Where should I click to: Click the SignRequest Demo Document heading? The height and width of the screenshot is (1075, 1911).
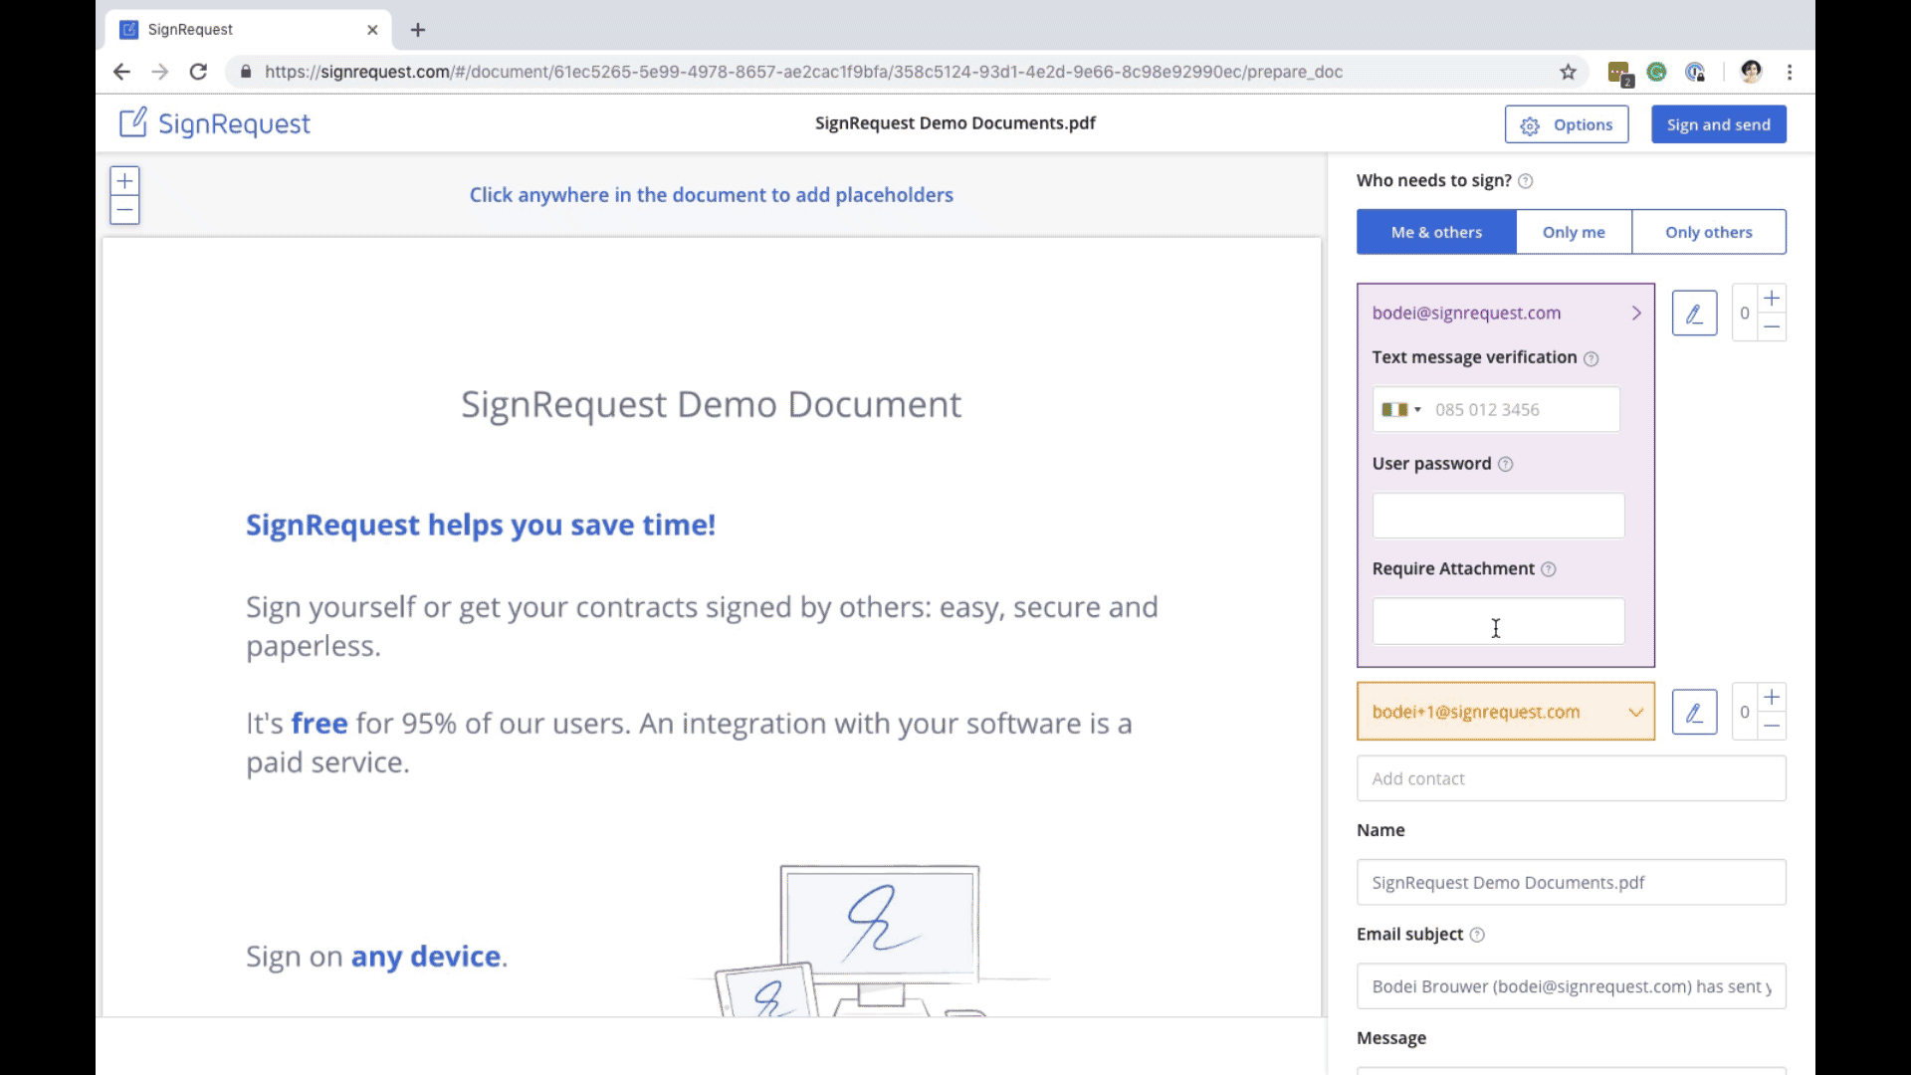(x=711, y=404)
